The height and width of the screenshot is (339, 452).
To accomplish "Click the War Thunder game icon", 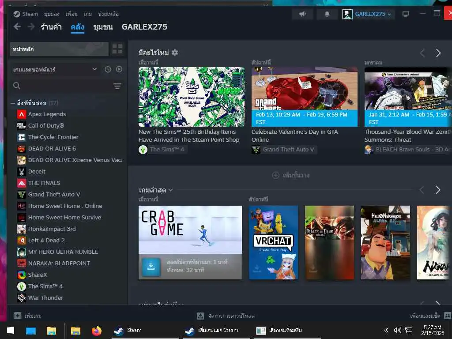I will coord(22,298).
